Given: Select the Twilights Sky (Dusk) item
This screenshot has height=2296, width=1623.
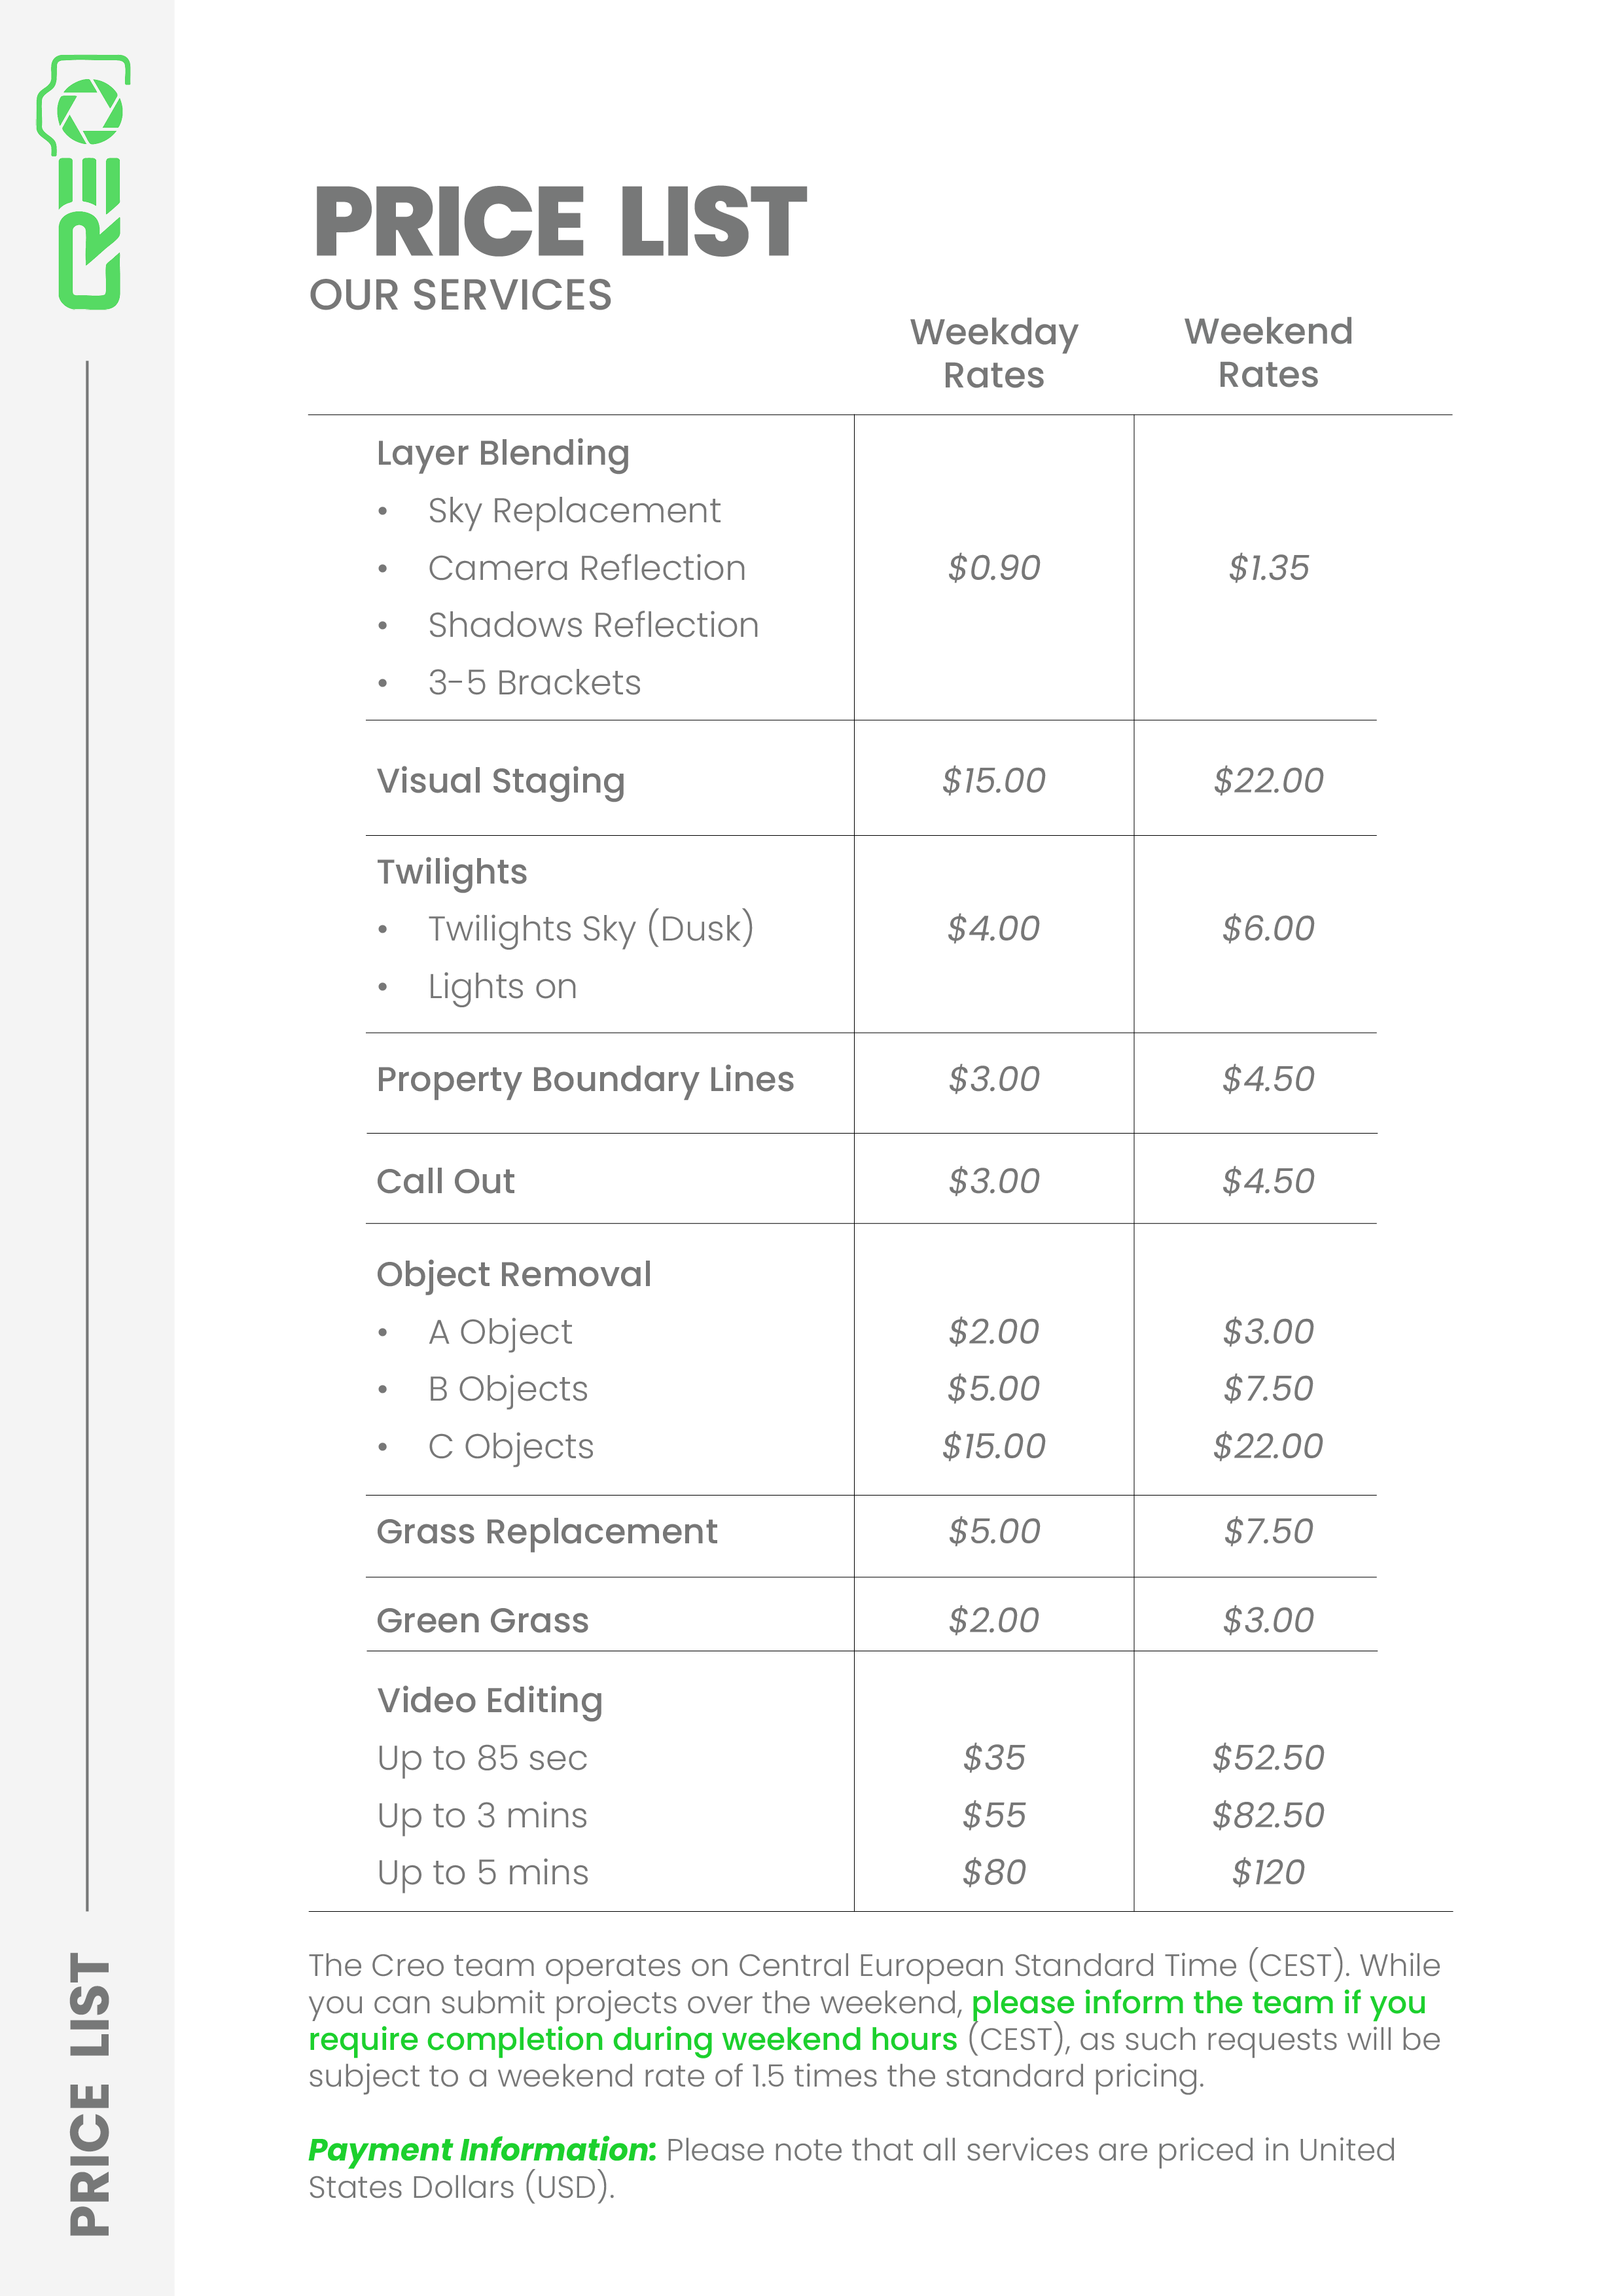Looking at the screenshot, I should pyautogui.click(x=590, y=929).
